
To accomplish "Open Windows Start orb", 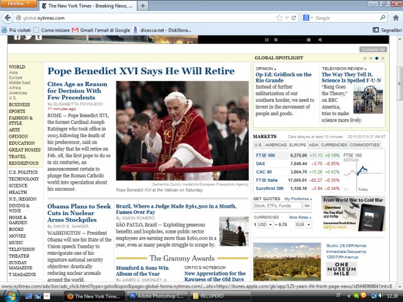I will point(11,296).
